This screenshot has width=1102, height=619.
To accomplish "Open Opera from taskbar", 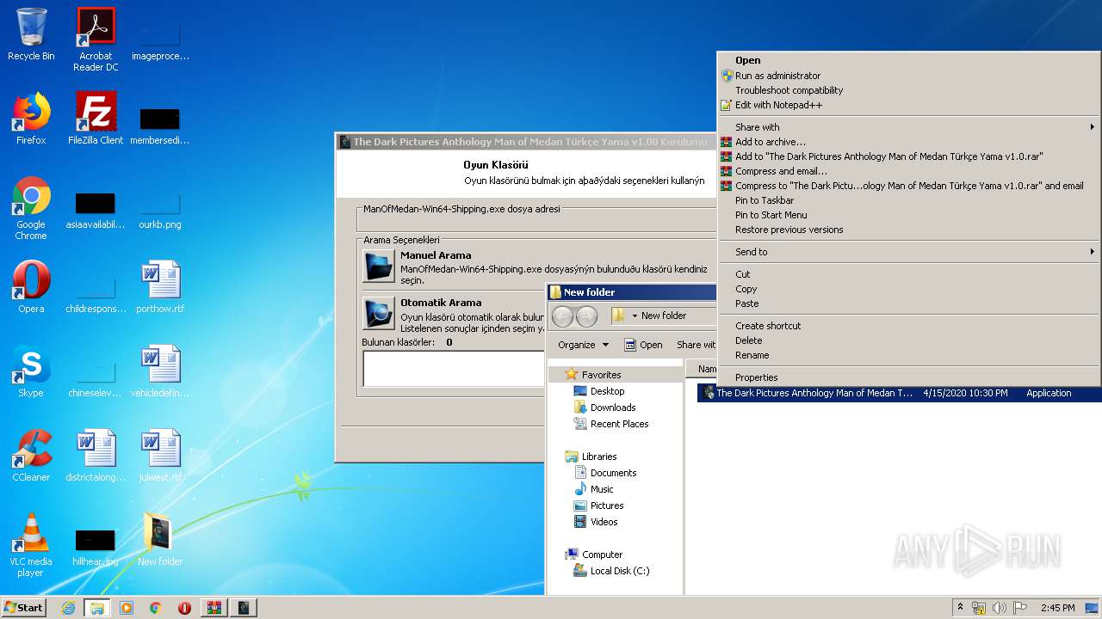I will (184, 608).
